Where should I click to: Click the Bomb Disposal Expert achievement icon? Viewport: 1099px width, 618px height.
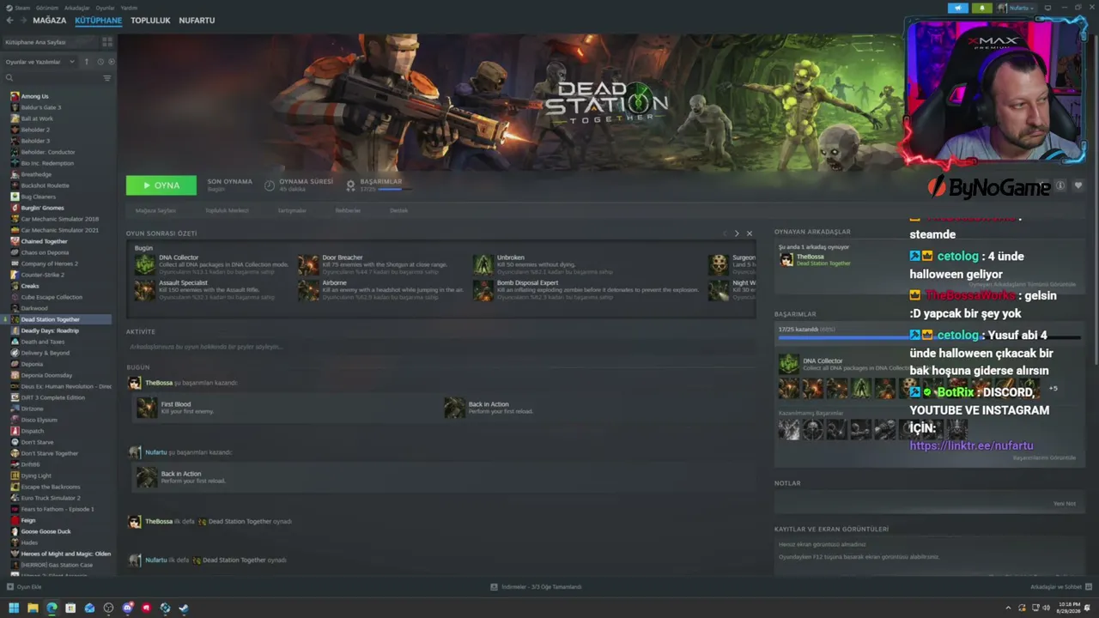(x=483, y=289)
